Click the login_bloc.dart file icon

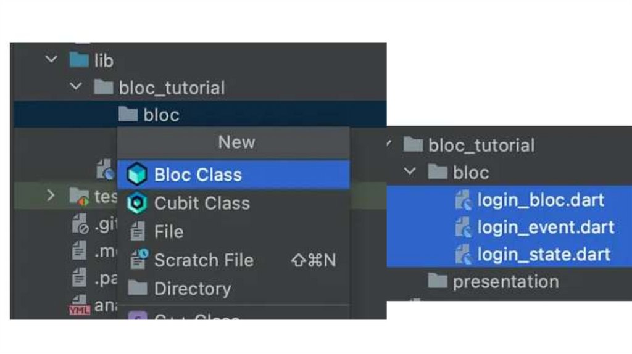click(463, 200)
